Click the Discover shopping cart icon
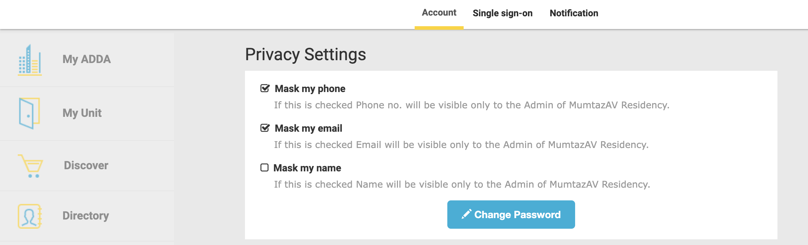Screen dimensions: 808x245 click(x=31, y=166)
